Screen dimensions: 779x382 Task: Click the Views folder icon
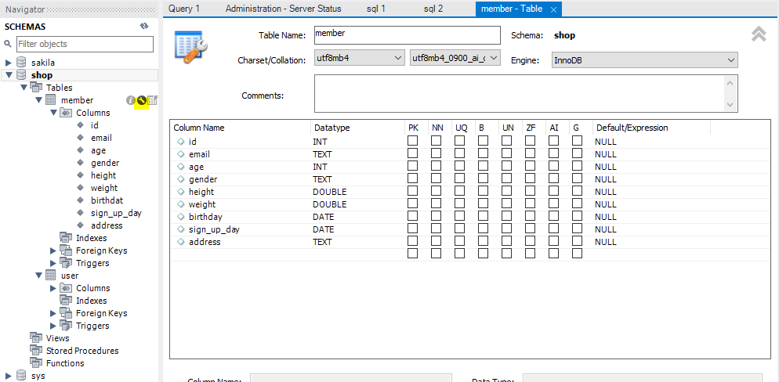coord(36,338)
